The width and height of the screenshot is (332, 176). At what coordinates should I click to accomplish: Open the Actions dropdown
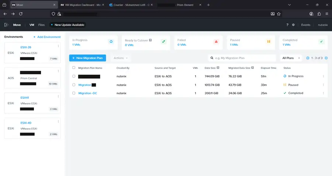121,58
